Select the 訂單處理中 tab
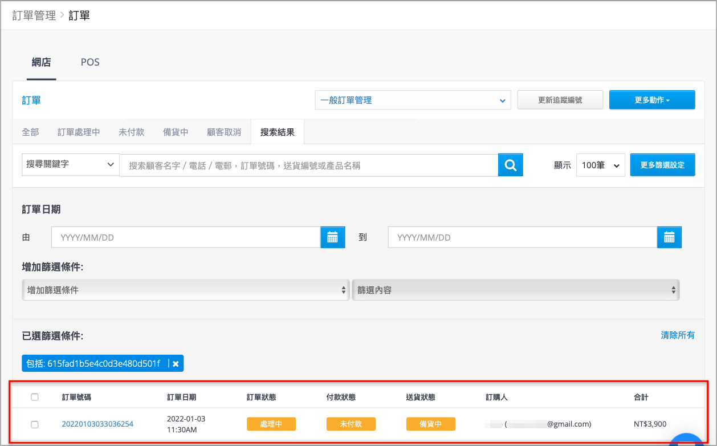 (x=79, y=132)
